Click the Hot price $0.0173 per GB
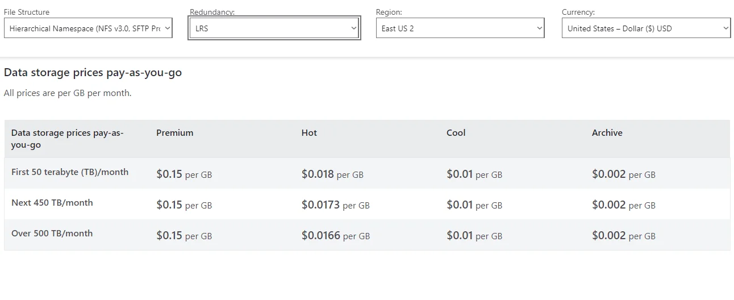 [x=336, y=205]
